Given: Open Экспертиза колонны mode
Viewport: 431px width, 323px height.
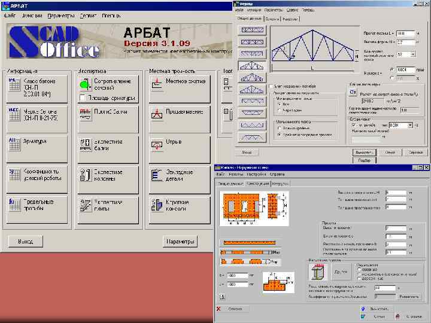Looking at the screenshot, I should coord(108,179).
